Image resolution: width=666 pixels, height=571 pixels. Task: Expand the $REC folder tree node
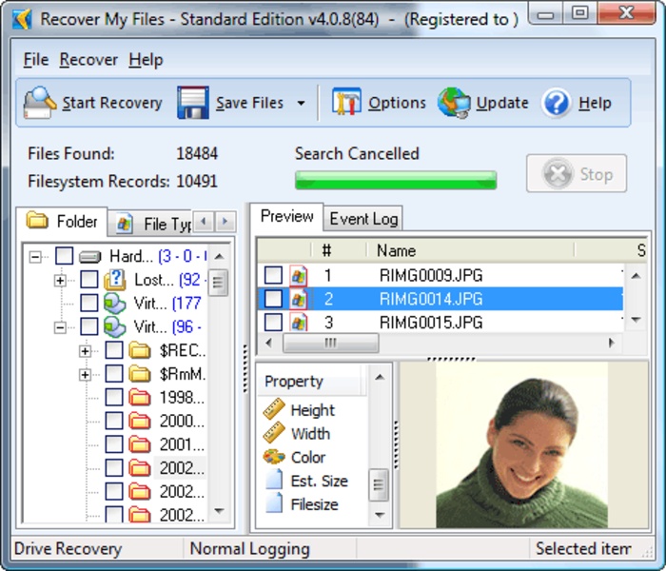85,350
